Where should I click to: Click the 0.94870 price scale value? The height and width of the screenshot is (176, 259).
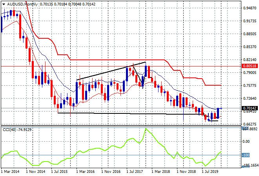[250, 8]
